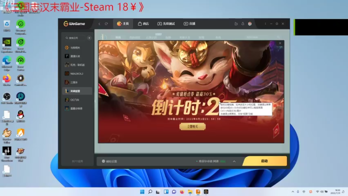Add an application with the plus button
348x196 pixels.
click(89, 38)
